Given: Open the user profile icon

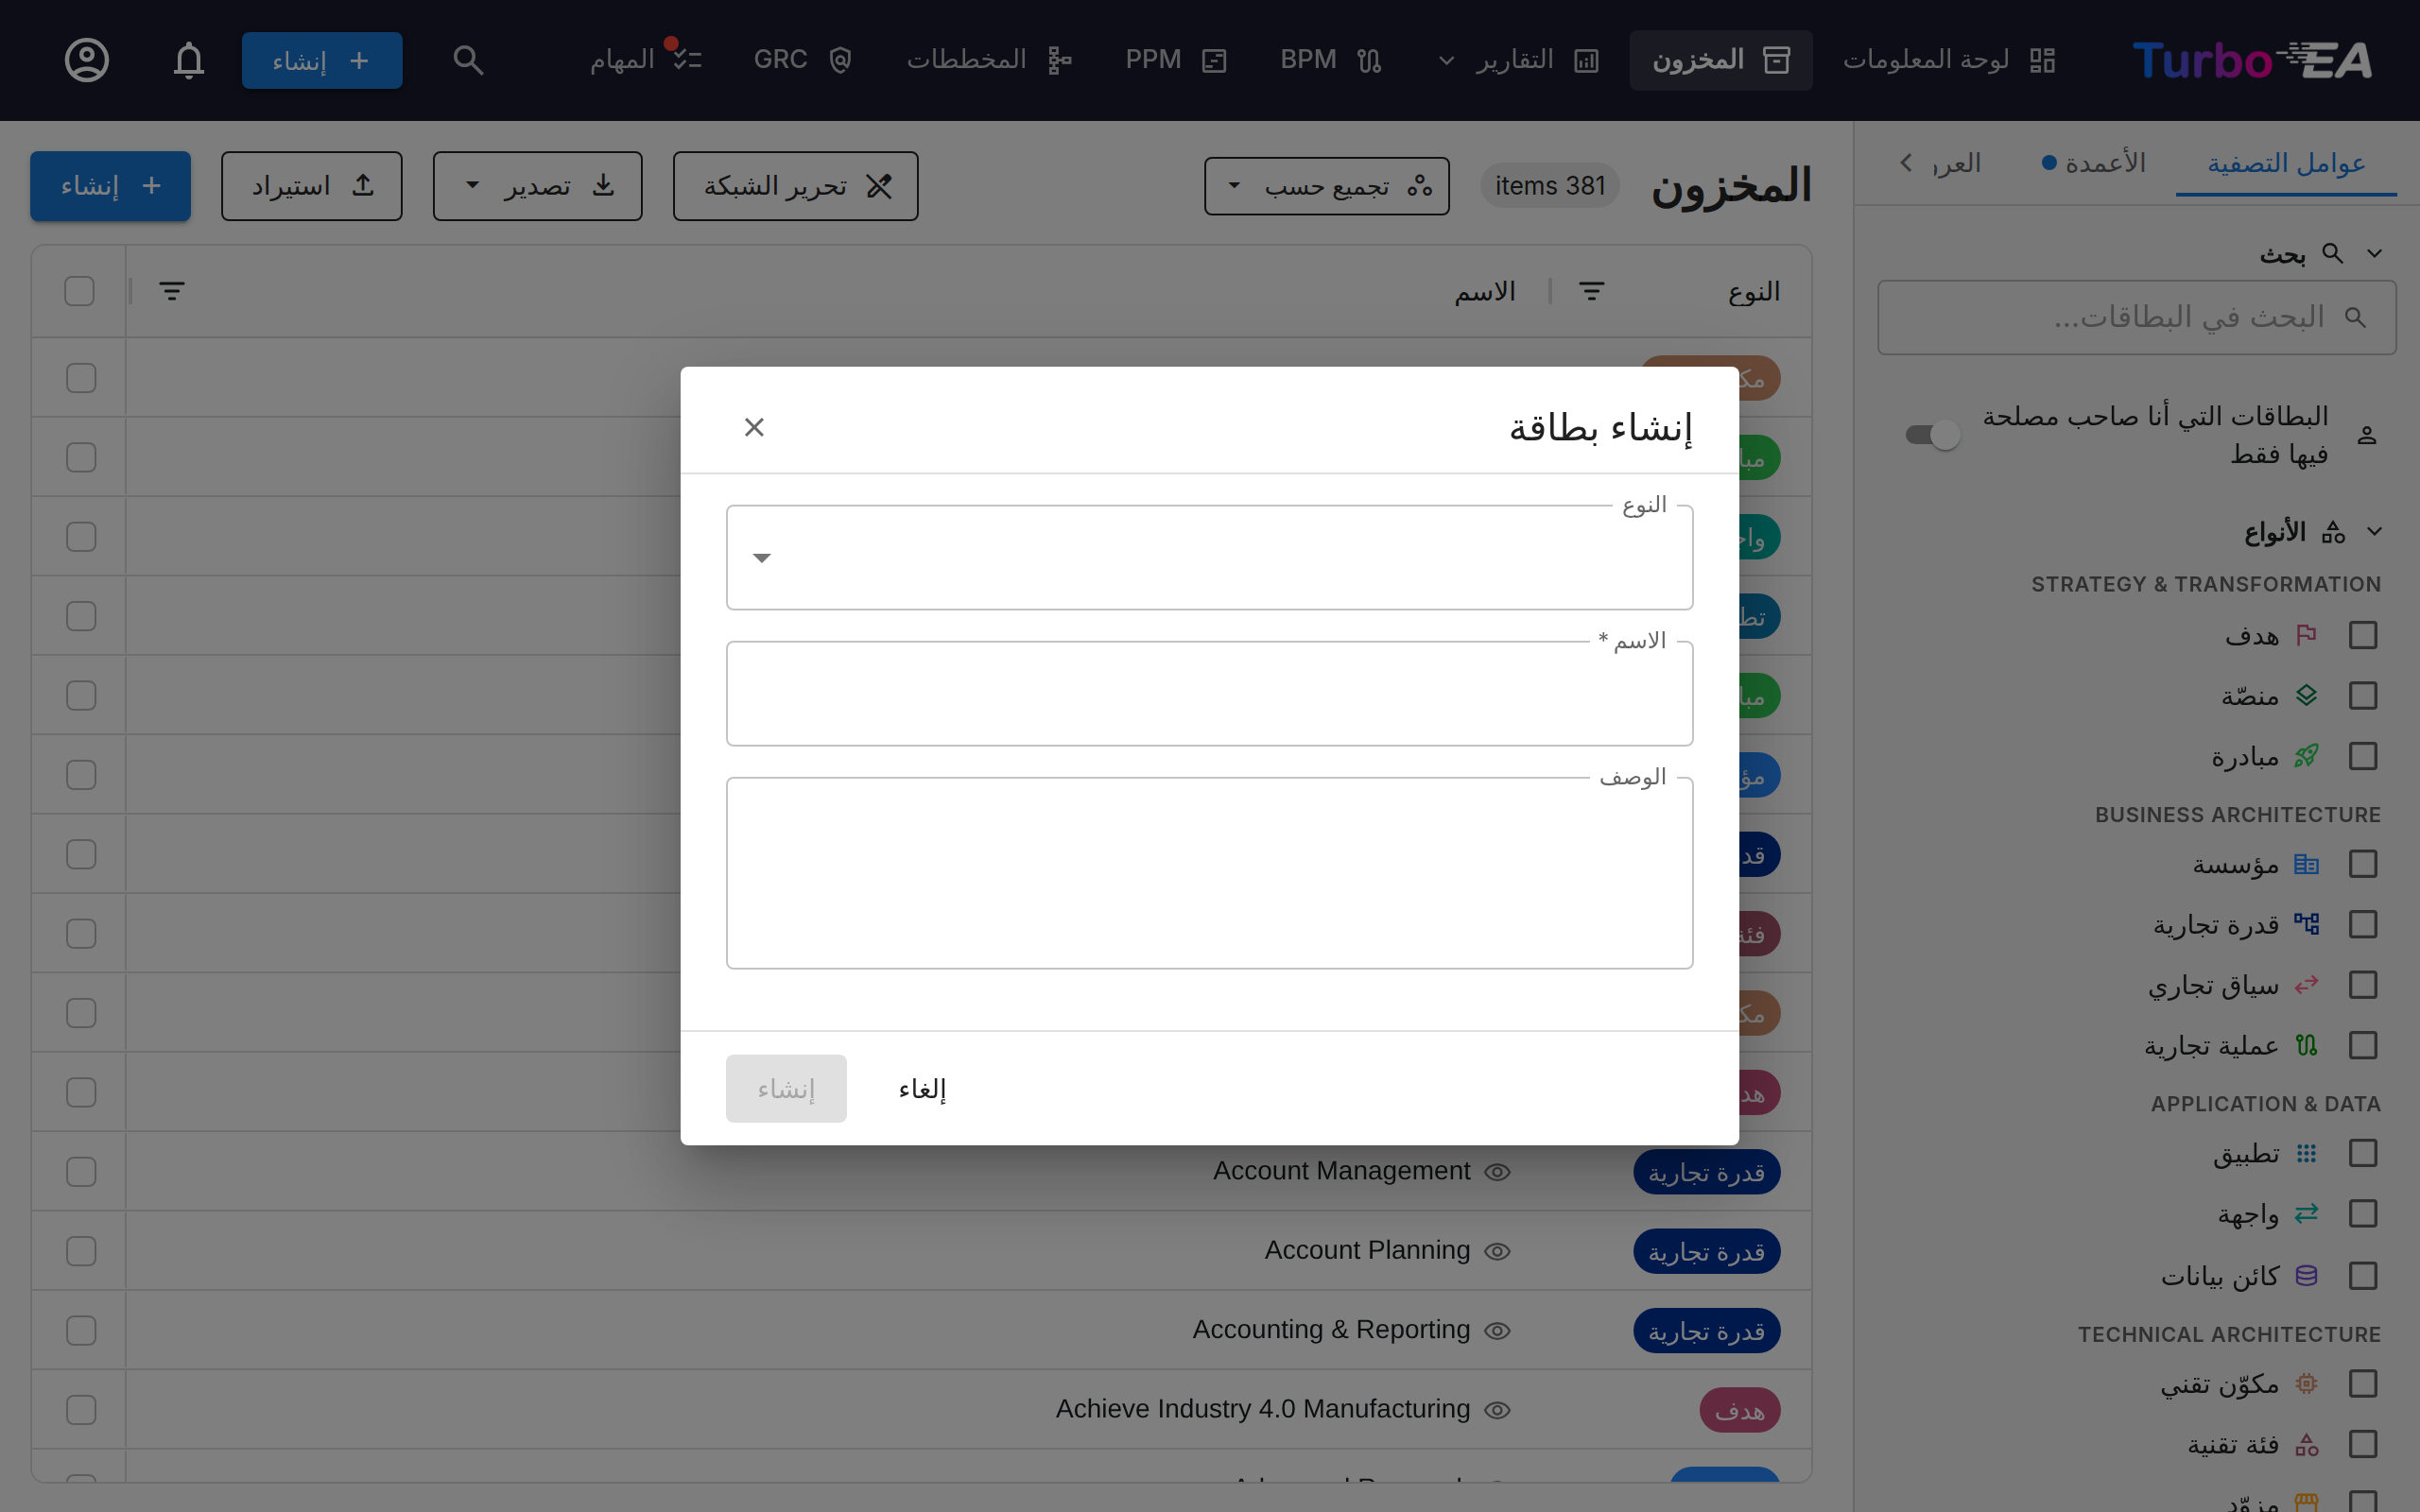Looking at the screenshot, I should point(87,60).
